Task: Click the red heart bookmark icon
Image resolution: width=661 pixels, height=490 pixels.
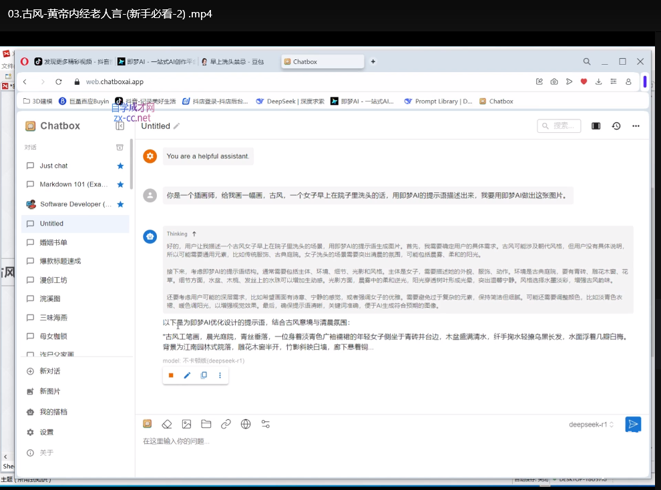Action: [584, 81]
